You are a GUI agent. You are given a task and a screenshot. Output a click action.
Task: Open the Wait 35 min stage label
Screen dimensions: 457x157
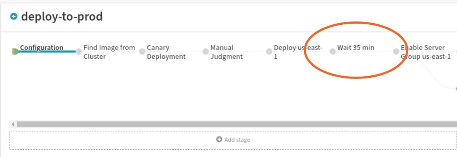pyautogui.click(x=356, y=48)
